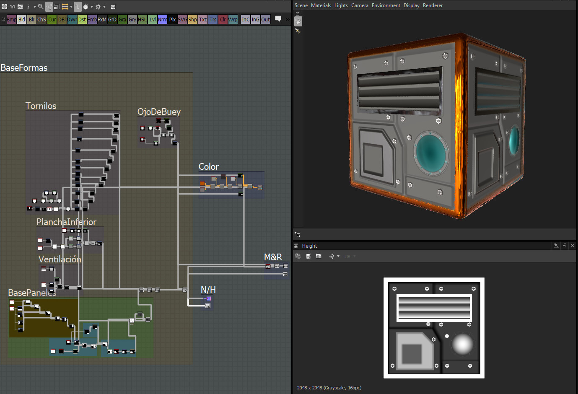
Task: Open the Environment menu
Action: 386,5
